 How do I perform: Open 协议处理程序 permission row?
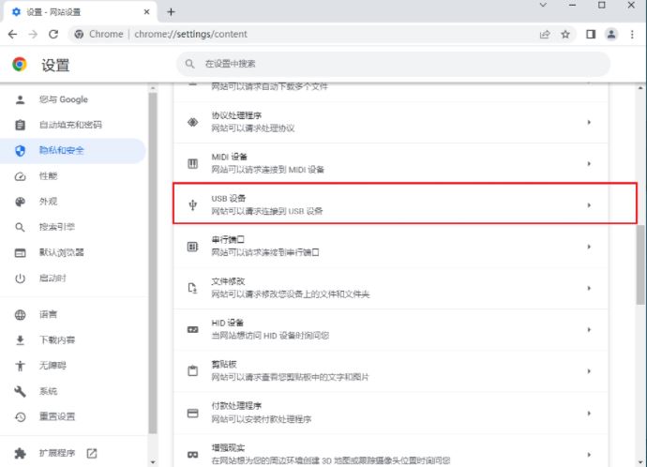click(x=390, y=123)
